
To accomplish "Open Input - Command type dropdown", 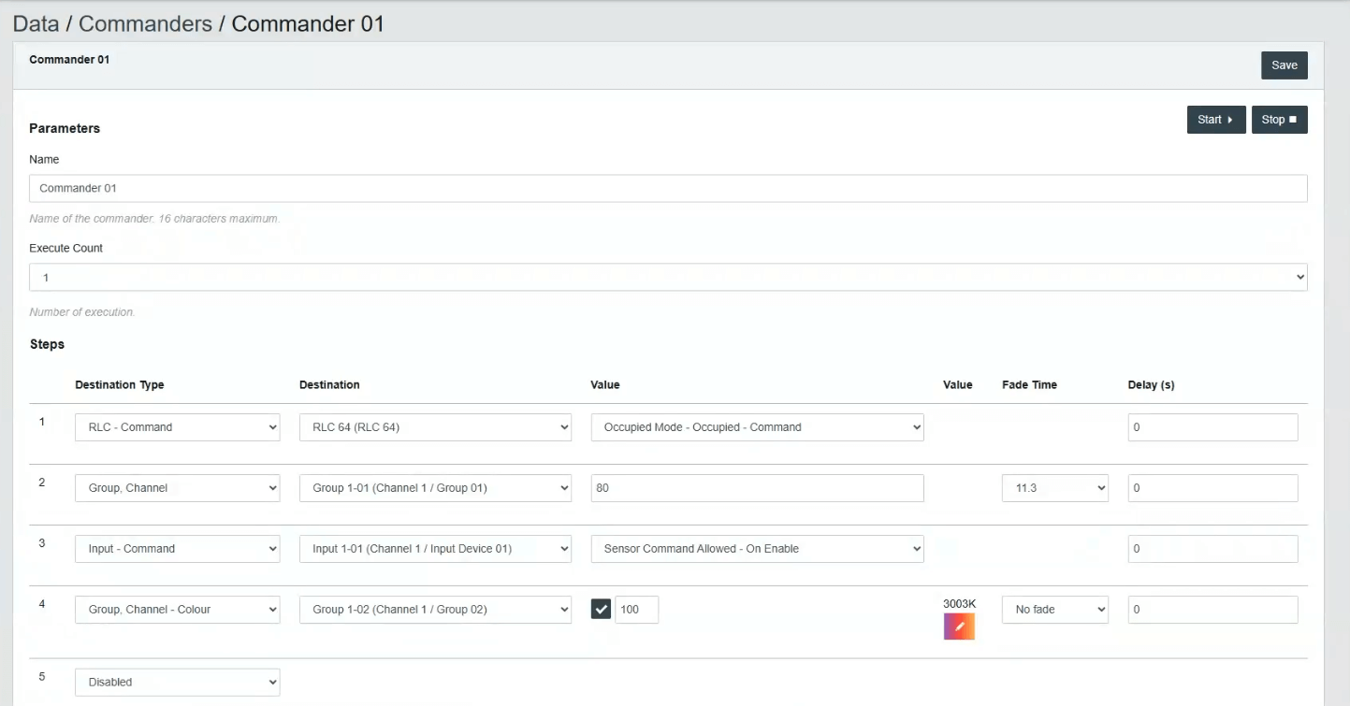I will (177, 549).
